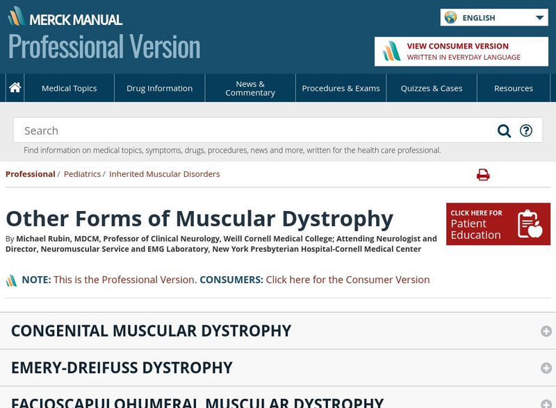
Task: Click the wave icon beside View Consumer Version
Action: [x=391, y=51]
